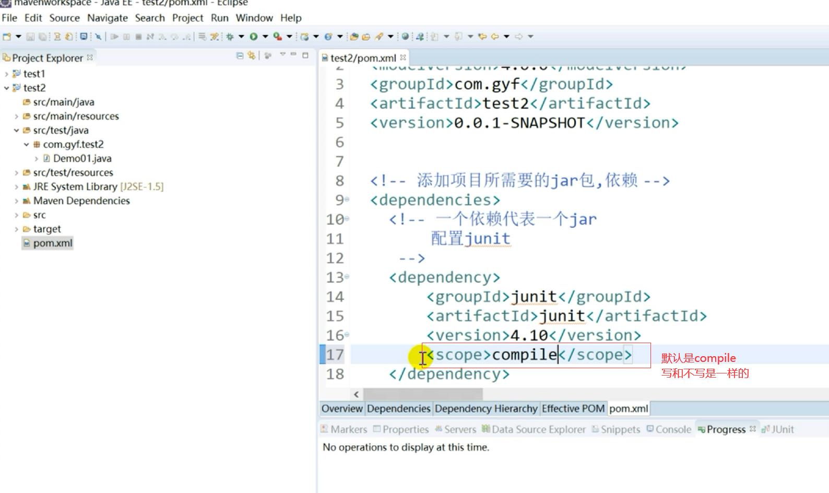This screenshot has height=493, width=829.
Task: Click the New wizard toolbar icon
Action: pos(7,37)
